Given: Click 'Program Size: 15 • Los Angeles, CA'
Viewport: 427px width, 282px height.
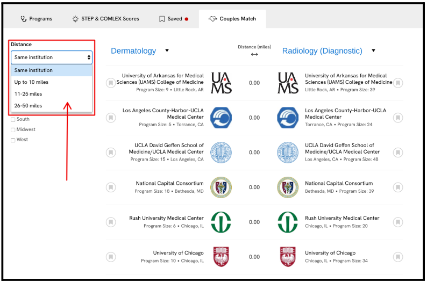Looking at the screenshot, I should [x=167, y=160].
